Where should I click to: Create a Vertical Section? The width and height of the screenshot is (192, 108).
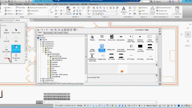tap(152, 11)
